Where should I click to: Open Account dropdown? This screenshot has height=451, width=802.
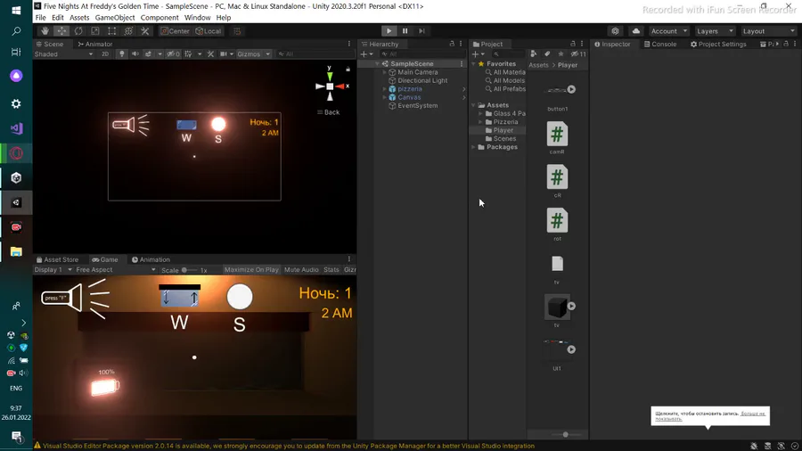click(669, 31)
